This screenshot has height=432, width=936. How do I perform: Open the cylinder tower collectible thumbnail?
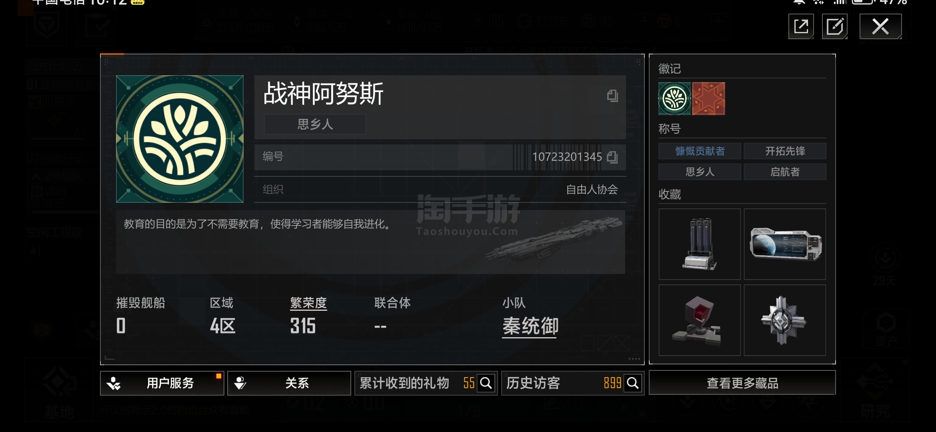click(x=700, y=244)
